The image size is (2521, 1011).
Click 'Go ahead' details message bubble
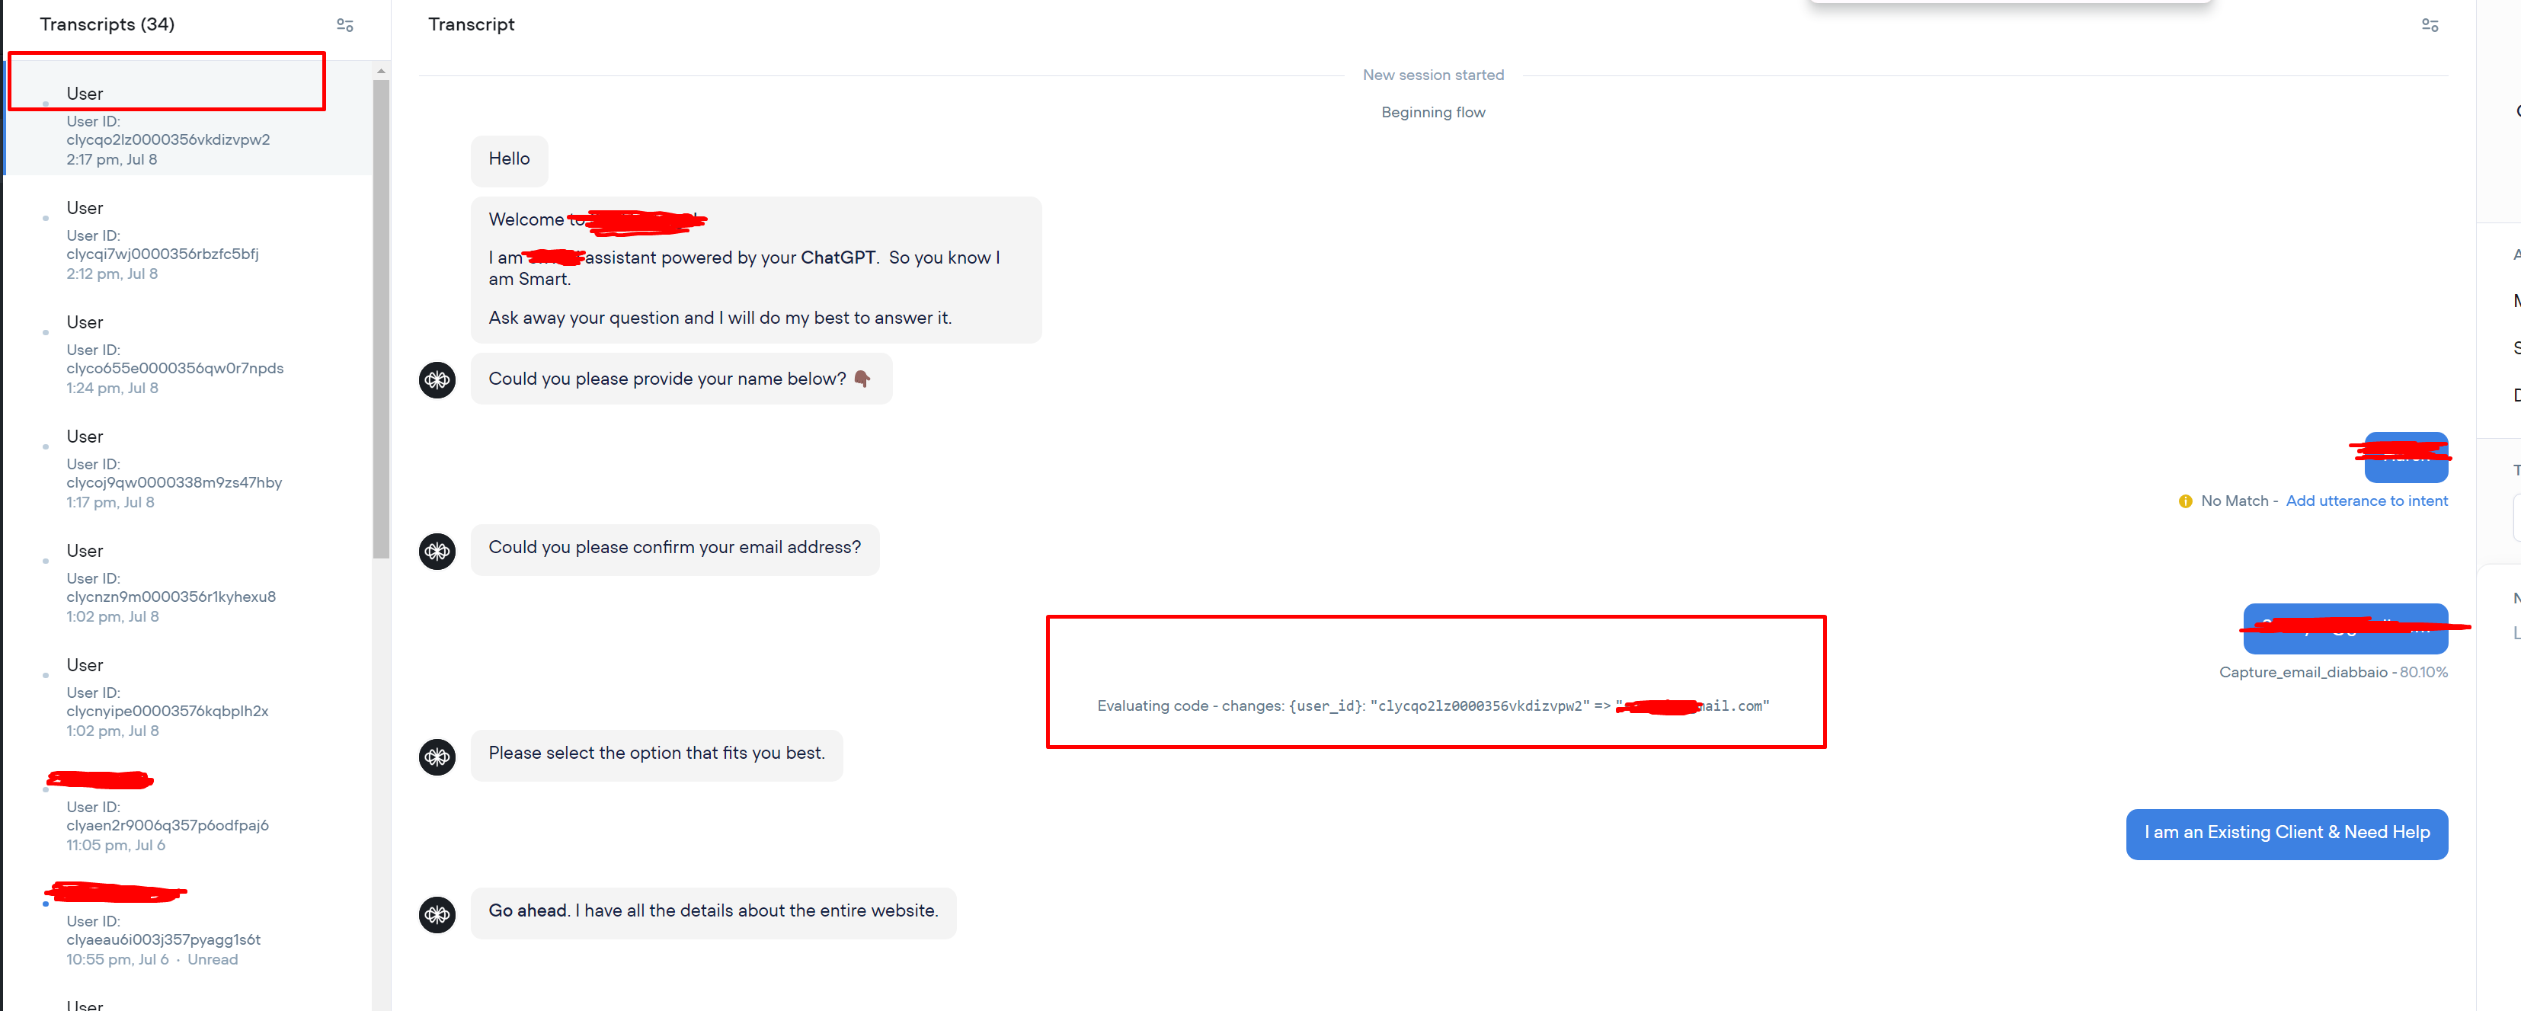click(x=713, y=912)
